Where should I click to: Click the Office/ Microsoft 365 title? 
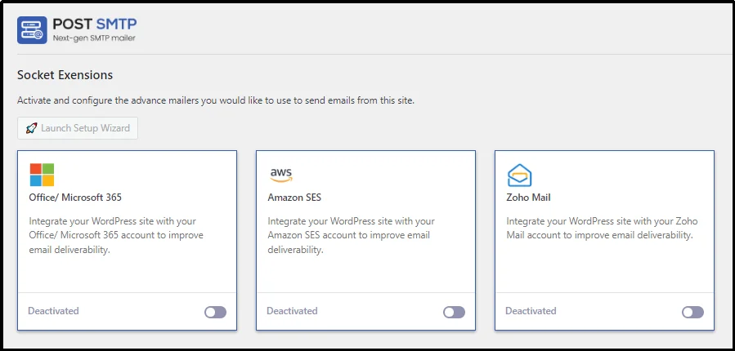75,198
